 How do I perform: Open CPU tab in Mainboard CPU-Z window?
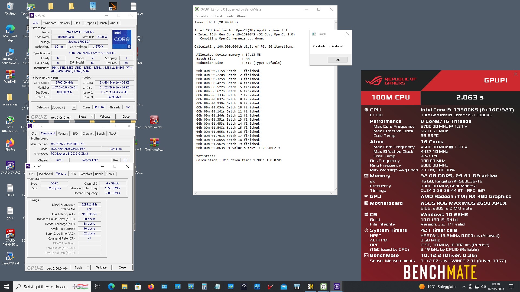tap(34, 134)
